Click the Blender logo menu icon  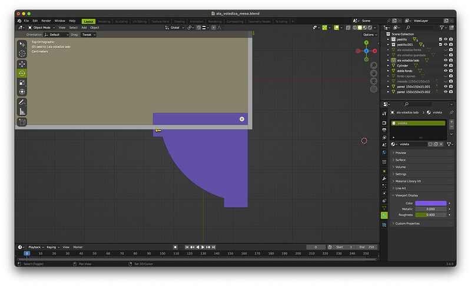19,21
